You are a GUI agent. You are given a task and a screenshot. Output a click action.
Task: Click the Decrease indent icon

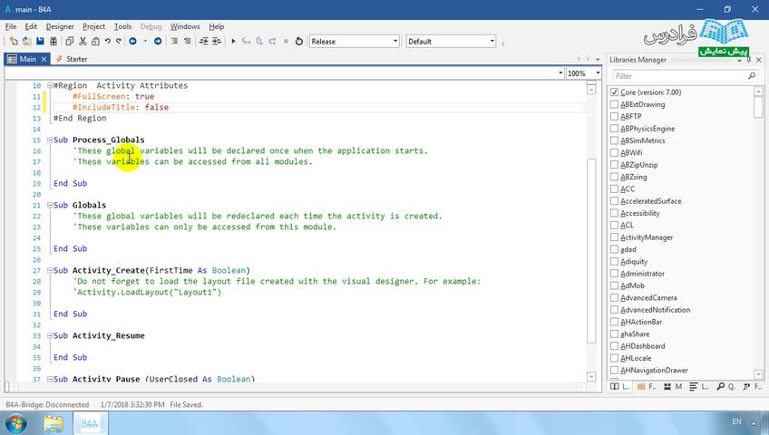(203, 42)
